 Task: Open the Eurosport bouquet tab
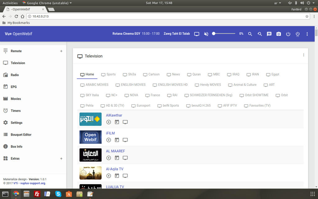(x=141, y=106)
